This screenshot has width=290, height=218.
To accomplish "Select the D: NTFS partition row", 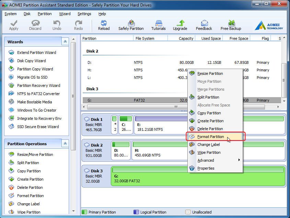I will 182,62.
